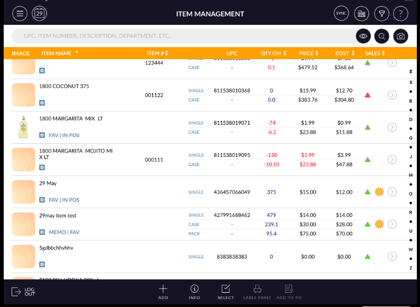
Task: Toggle settings gear on 1800 COCONUT 375
Action: tap(42, 103)
